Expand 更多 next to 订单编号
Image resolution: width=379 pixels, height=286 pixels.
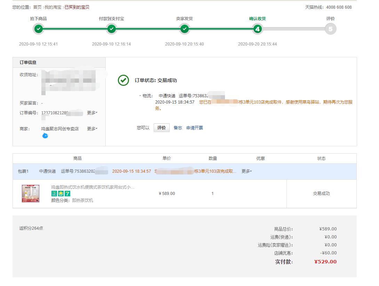click(x=92, y=113)
